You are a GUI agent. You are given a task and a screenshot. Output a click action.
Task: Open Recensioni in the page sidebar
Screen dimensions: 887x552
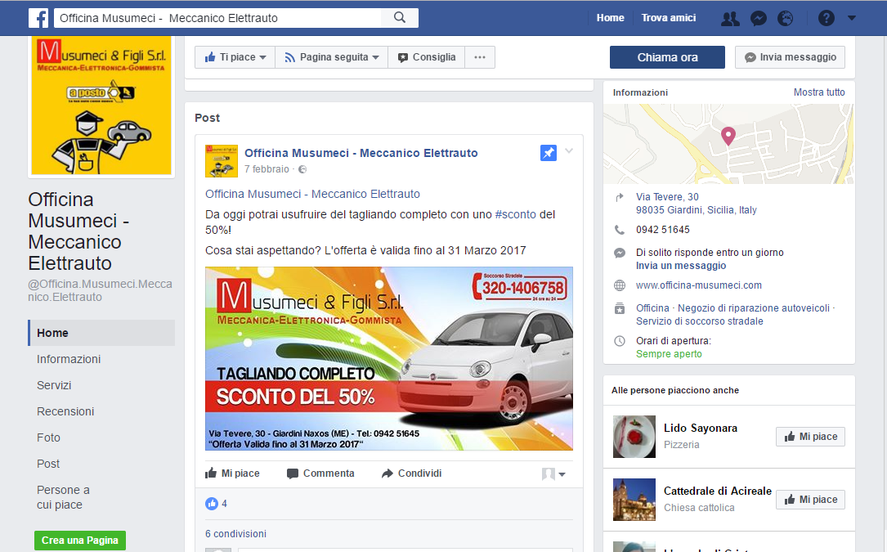(x=65, y=411)
